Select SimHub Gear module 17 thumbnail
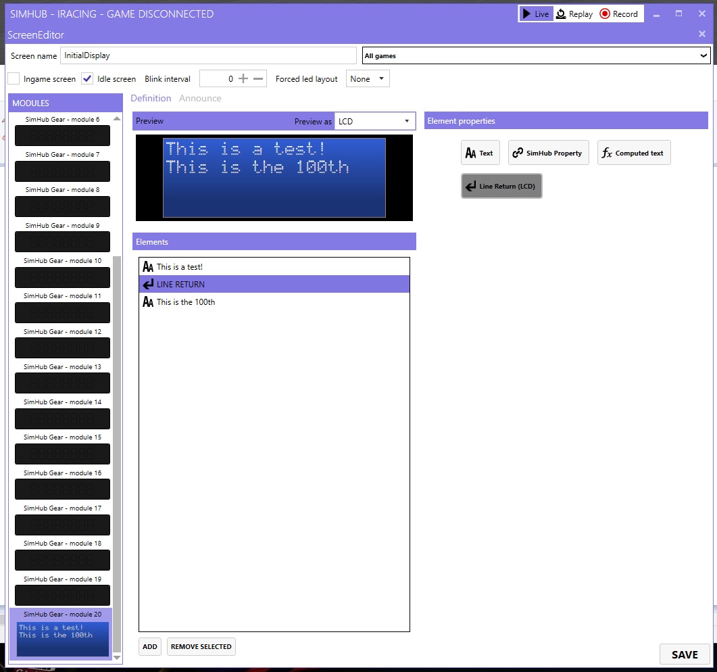 tap(62, 525)
